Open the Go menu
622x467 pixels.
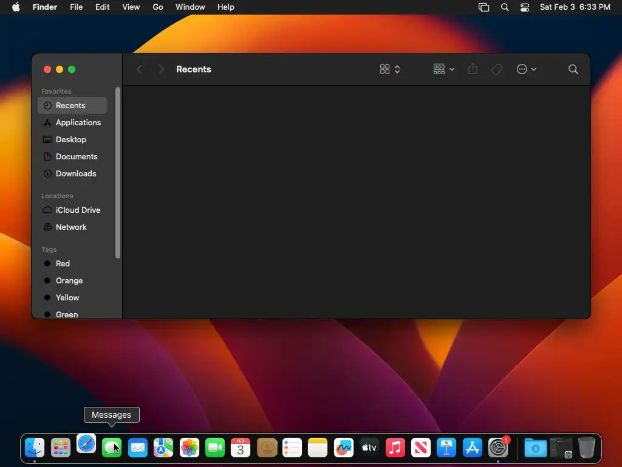click(158, 7)
